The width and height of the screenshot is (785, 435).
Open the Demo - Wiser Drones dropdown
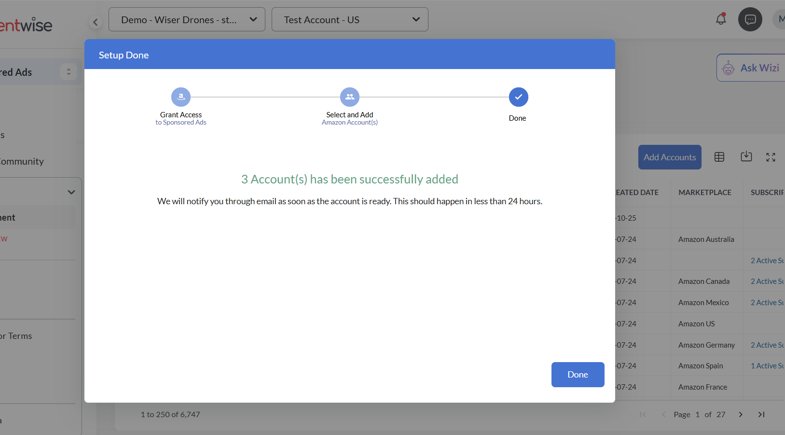187,20
